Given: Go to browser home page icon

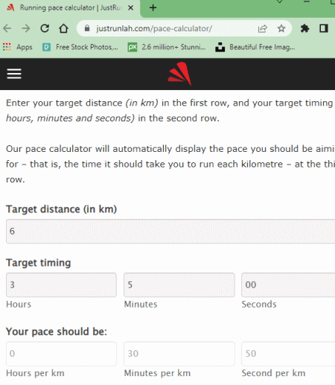Looking at the screenshot, I should pyautogui.click(x=63, y=28).
